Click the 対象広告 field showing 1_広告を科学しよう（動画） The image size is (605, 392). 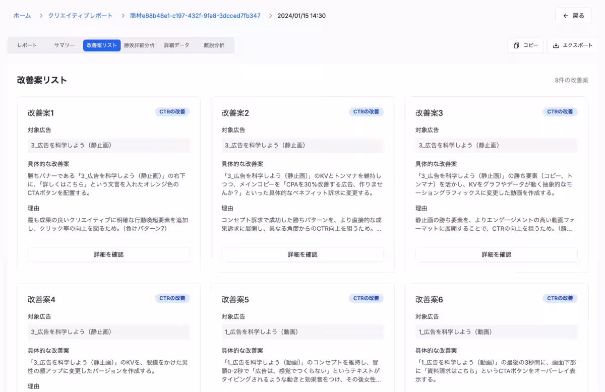coord(302,332)
